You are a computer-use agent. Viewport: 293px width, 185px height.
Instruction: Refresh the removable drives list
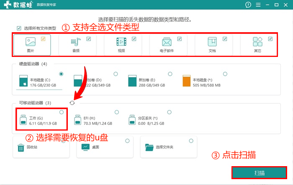72,103
